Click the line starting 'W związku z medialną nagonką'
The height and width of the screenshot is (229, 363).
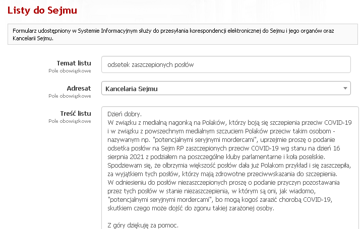229,122
